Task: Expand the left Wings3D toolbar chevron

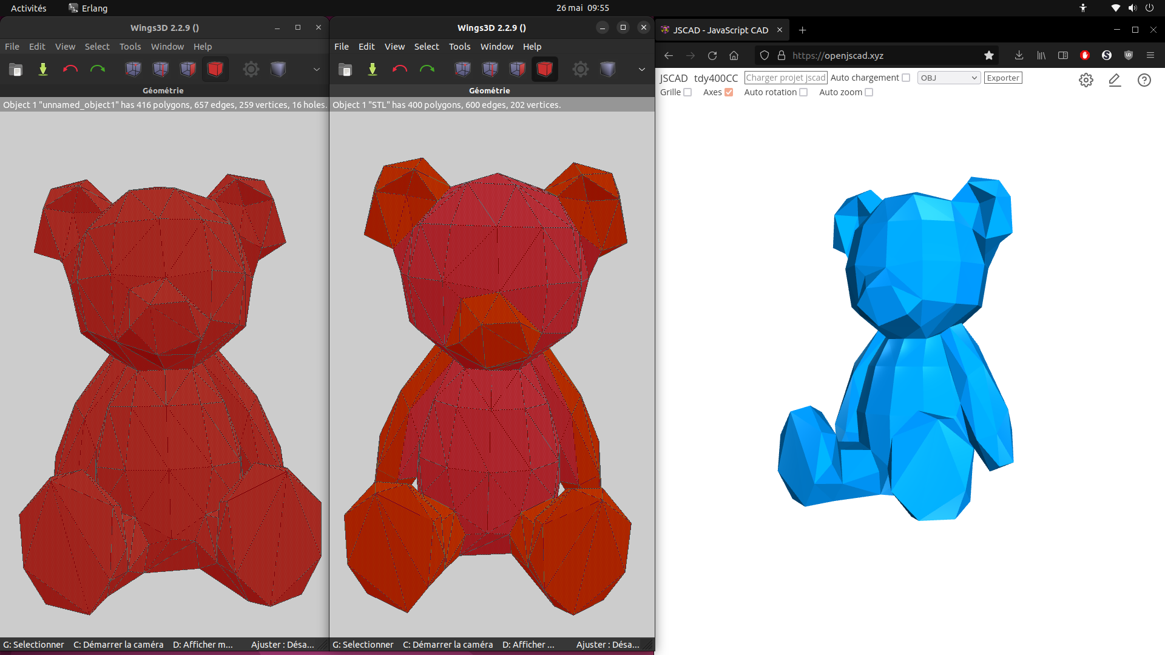Action: (x=316, y=69)
